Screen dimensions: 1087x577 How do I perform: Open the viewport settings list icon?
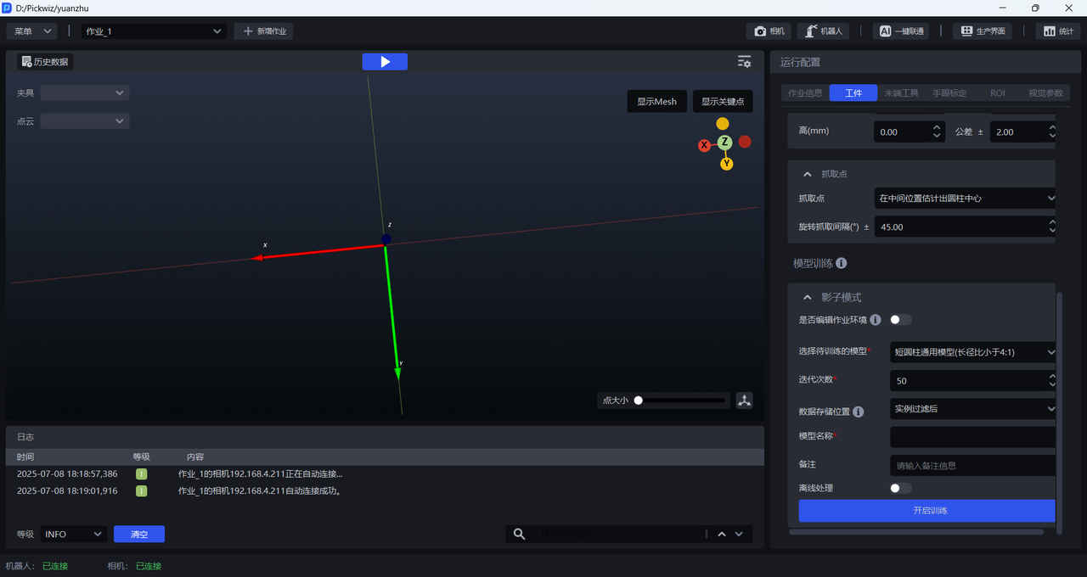click(x=744, y=62)
